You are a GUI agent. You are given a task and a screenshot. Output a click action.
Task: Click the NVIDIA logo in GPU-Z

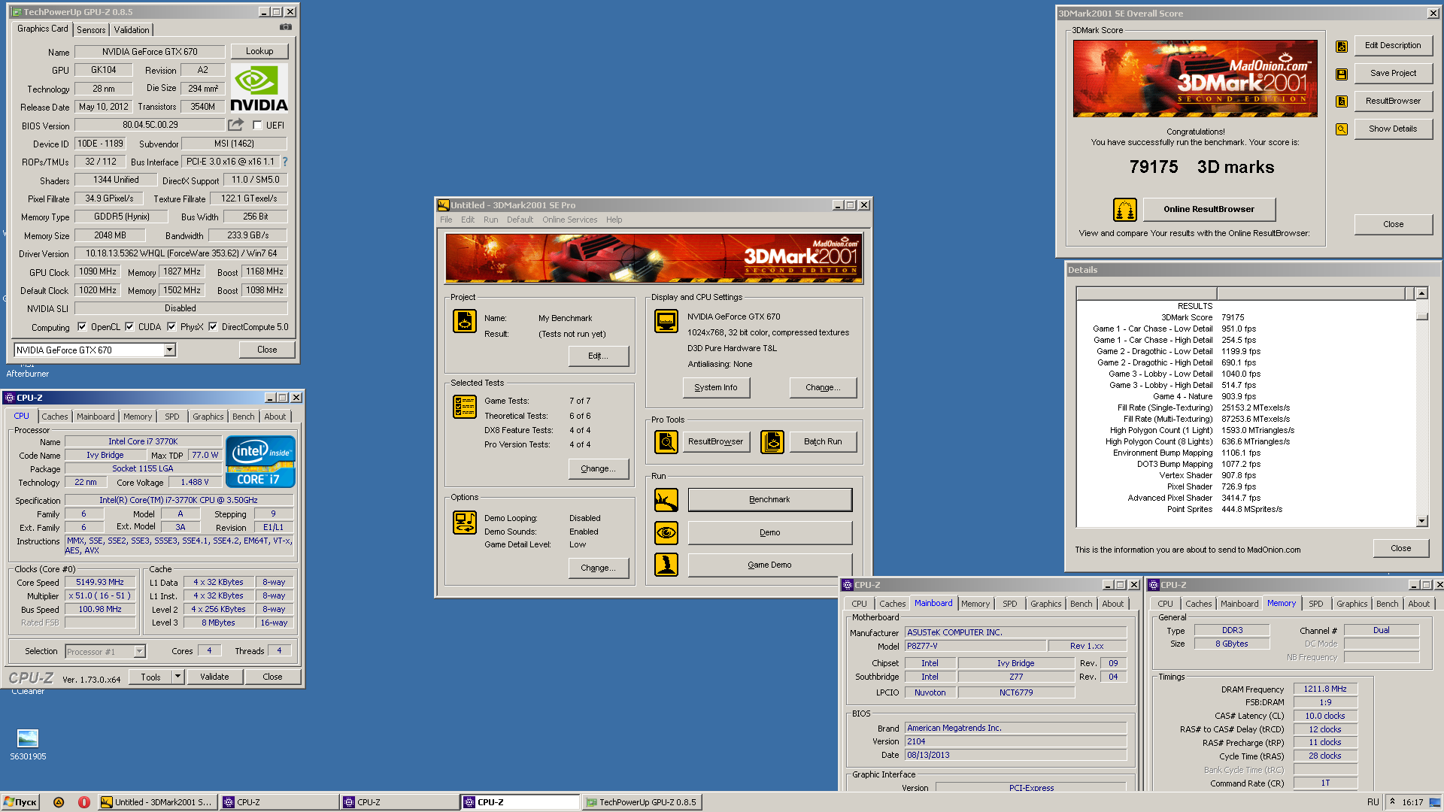tap(259, 88)
